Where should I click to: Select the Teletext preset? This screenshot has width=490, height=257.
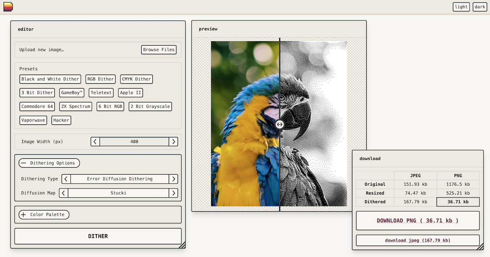(x=101, y=93)
